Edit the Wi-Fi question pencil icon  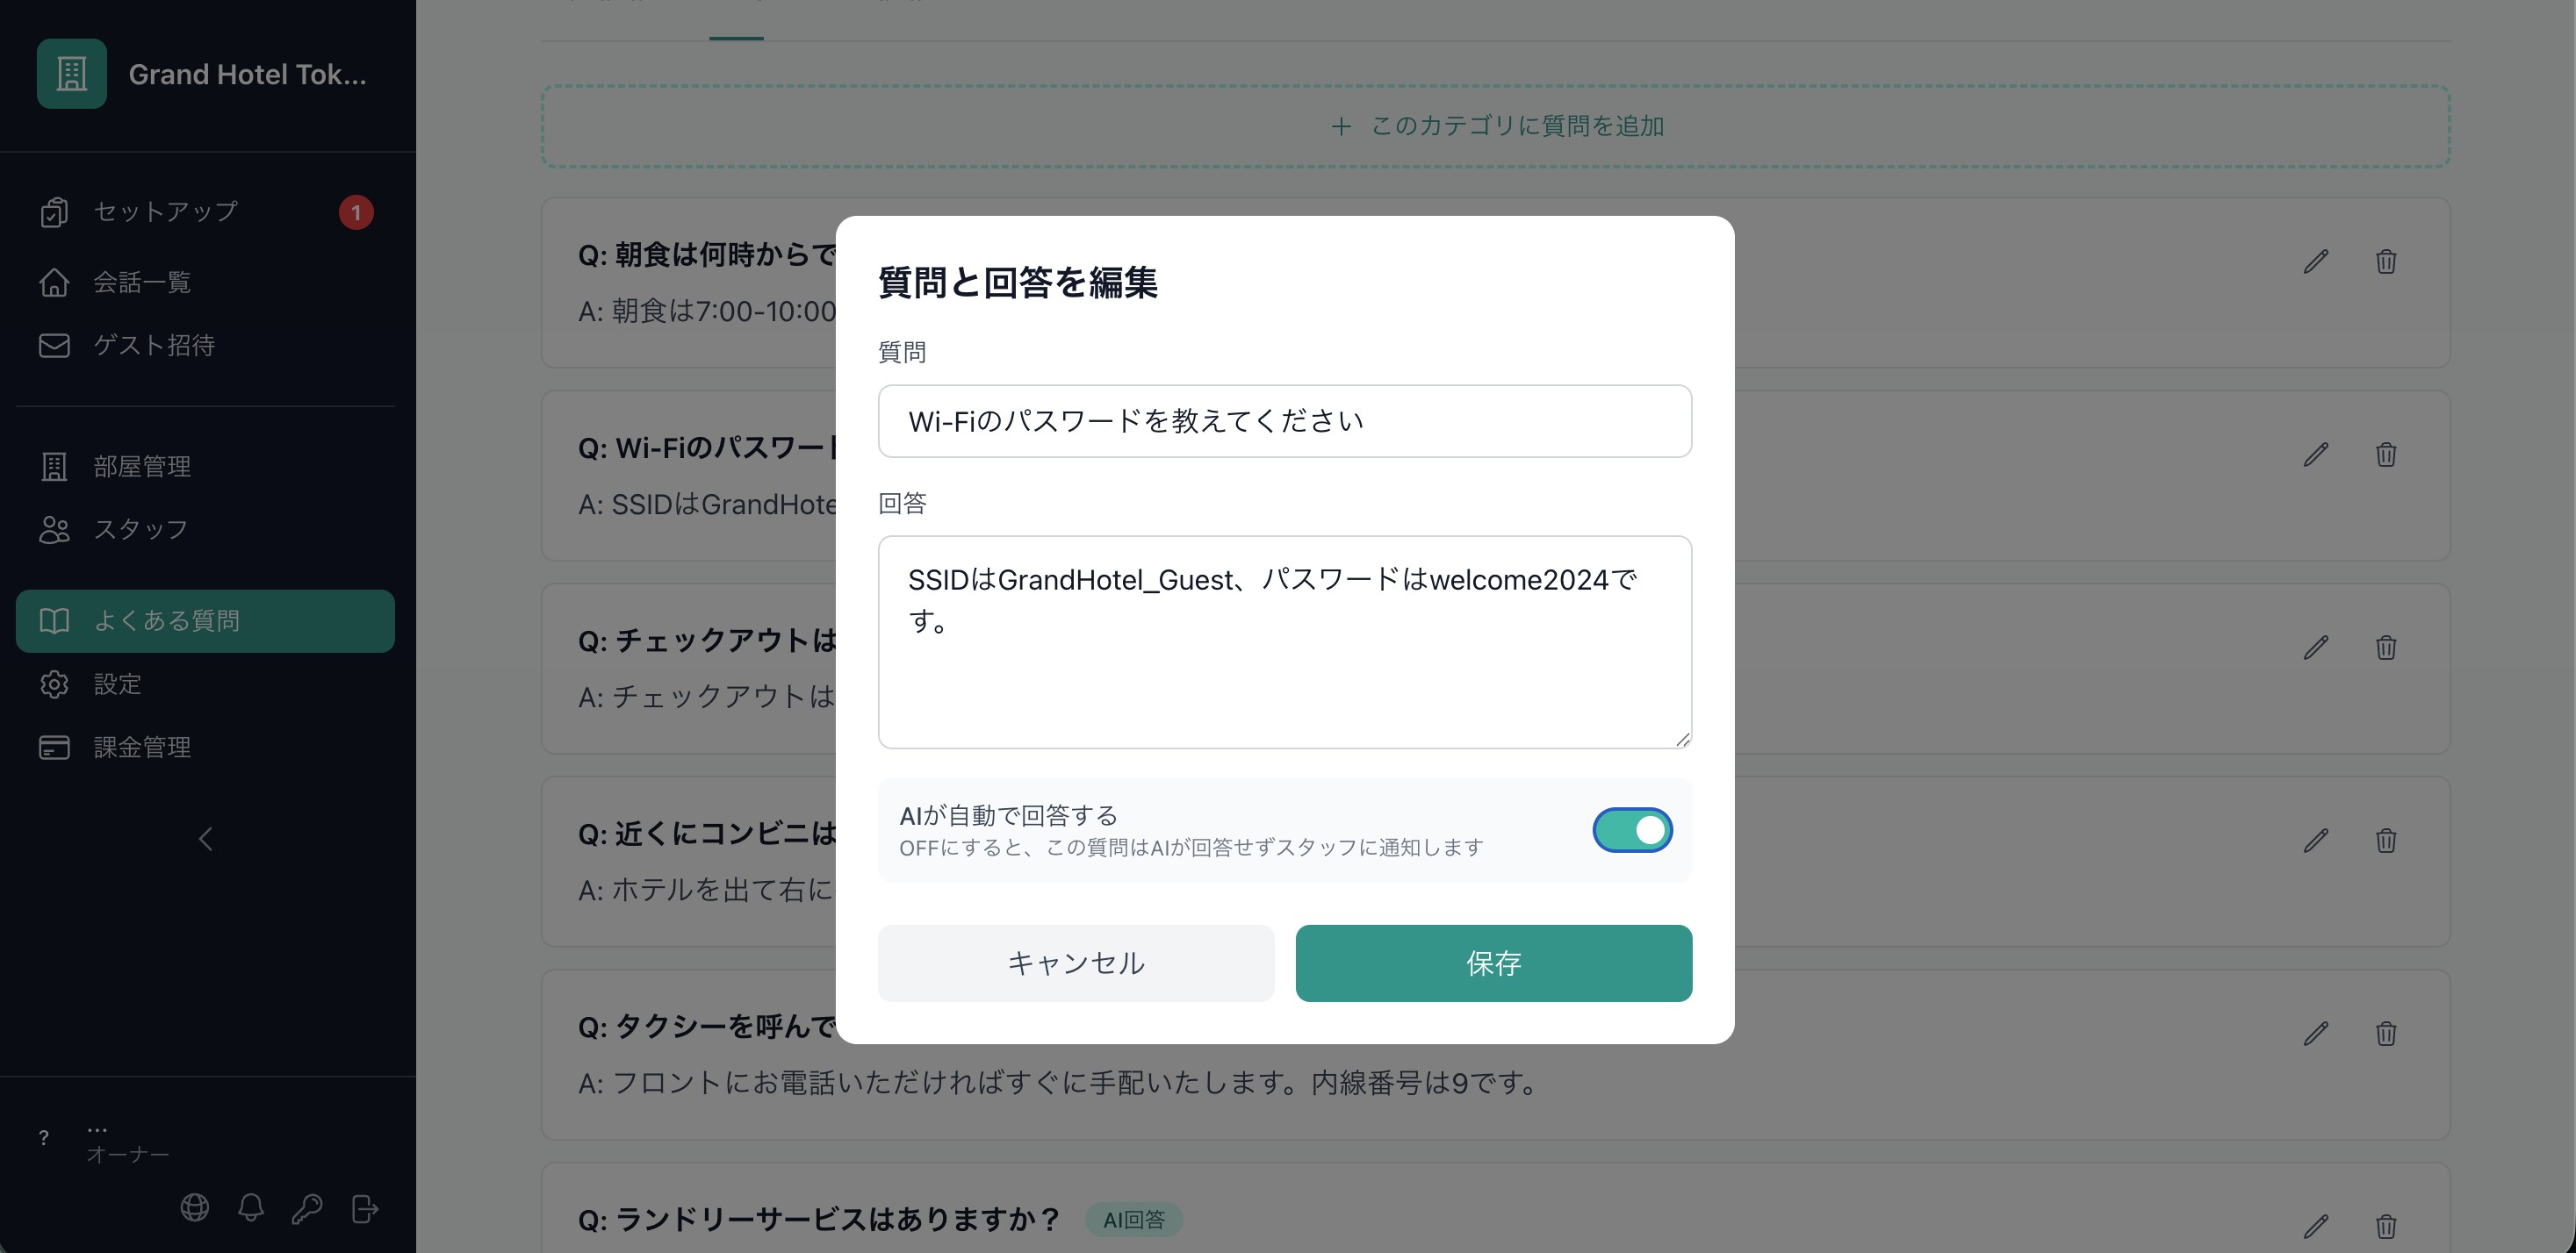click(x=2316, y=455)
